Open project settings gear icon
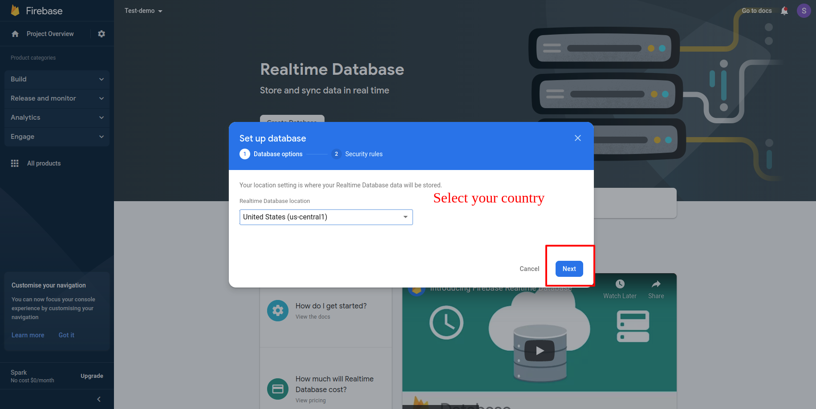 101,34
